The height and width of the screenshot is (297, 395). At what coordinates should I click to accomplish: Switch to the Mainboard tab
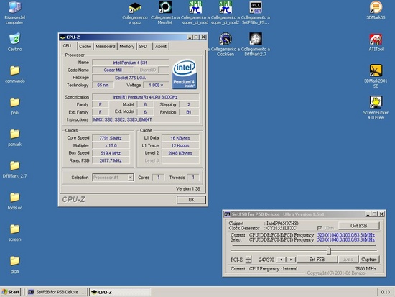106,47
